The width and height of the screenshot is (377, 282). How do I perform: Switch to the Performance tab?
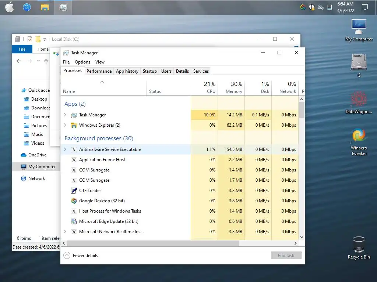[99, 71]
